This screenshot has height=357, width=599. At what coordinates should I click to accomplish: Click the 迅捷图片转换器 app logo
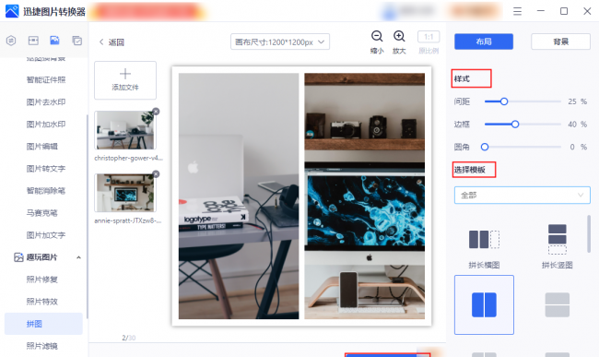click(x=12, y=11)
